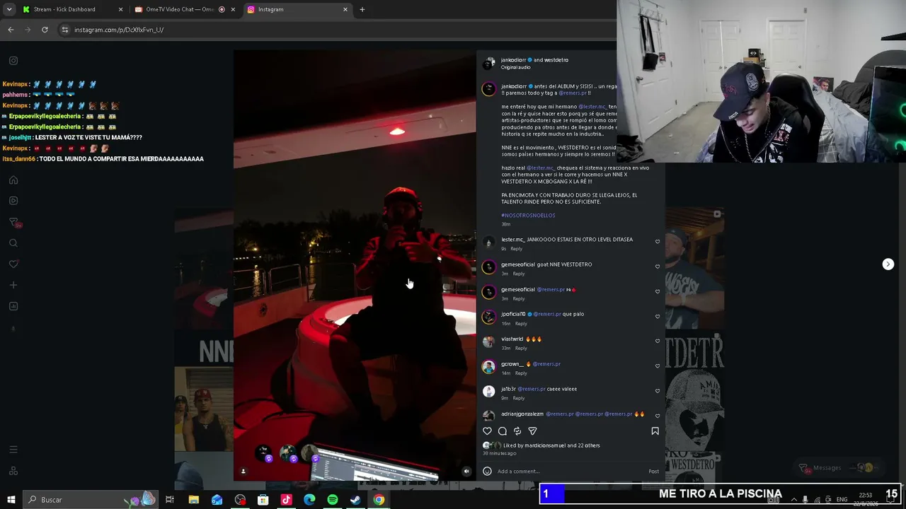
Task: Open File Explorer from the taskbar
Action: point(194,500)
